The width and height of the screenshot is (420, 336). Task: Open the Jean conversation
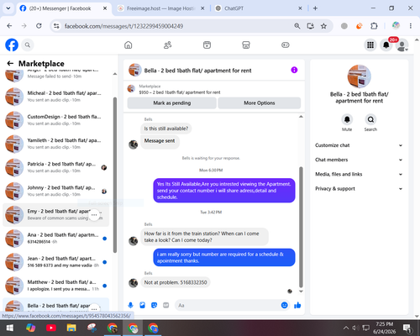click(56, 262)
